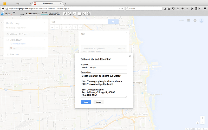The height and width of the screenshot is (130, 208).
Task: Open a new browser tab with plus
Action: (x=66, y=4)
